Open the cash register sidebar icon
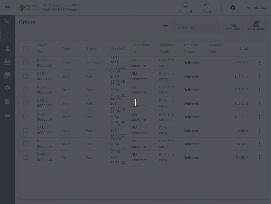The image size is (271, 204). click(7, 62)
